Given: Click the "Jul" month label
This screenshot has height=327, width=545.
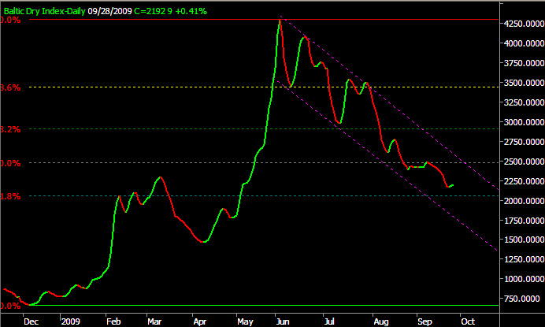Looking at the screenshot, I should pos(329,321).
